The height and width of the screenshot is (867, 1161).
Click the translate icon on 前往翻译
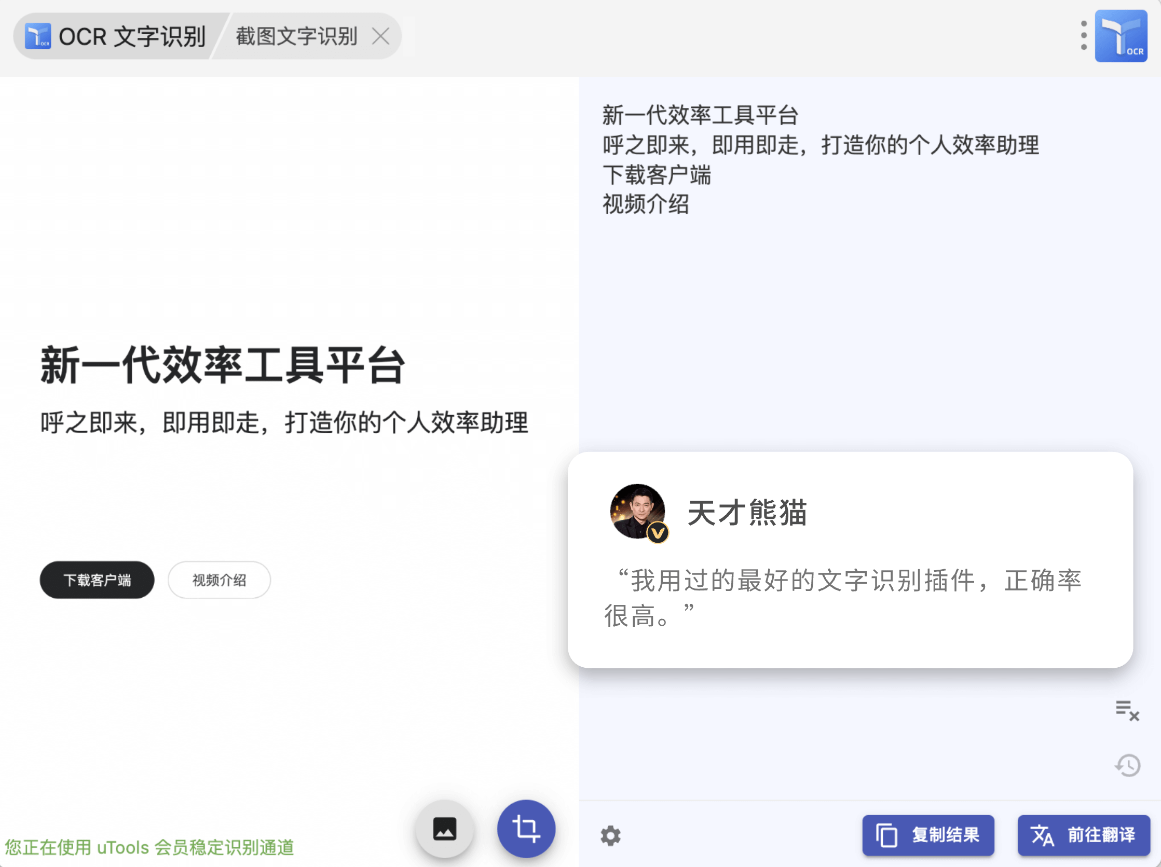(x=1042, y=835)
